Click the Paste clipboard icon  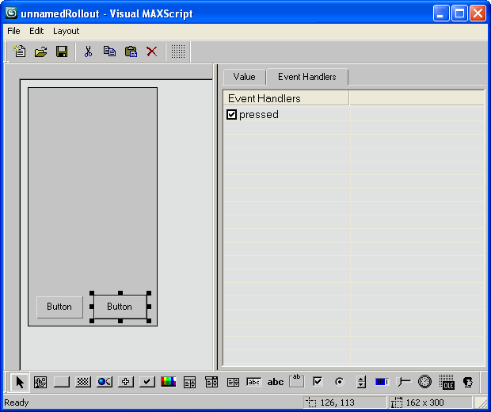click(131, 51)
